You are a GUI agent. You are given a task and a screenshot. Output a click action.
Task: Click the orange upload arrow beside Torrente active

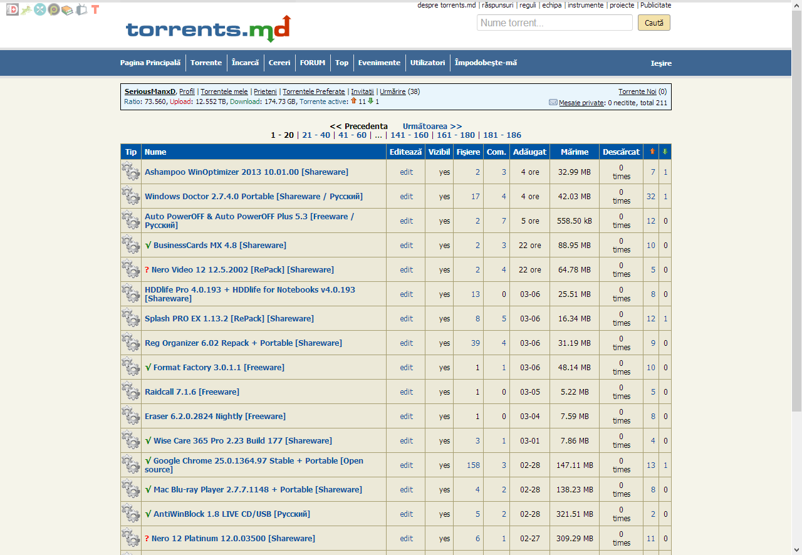[353, 101]
